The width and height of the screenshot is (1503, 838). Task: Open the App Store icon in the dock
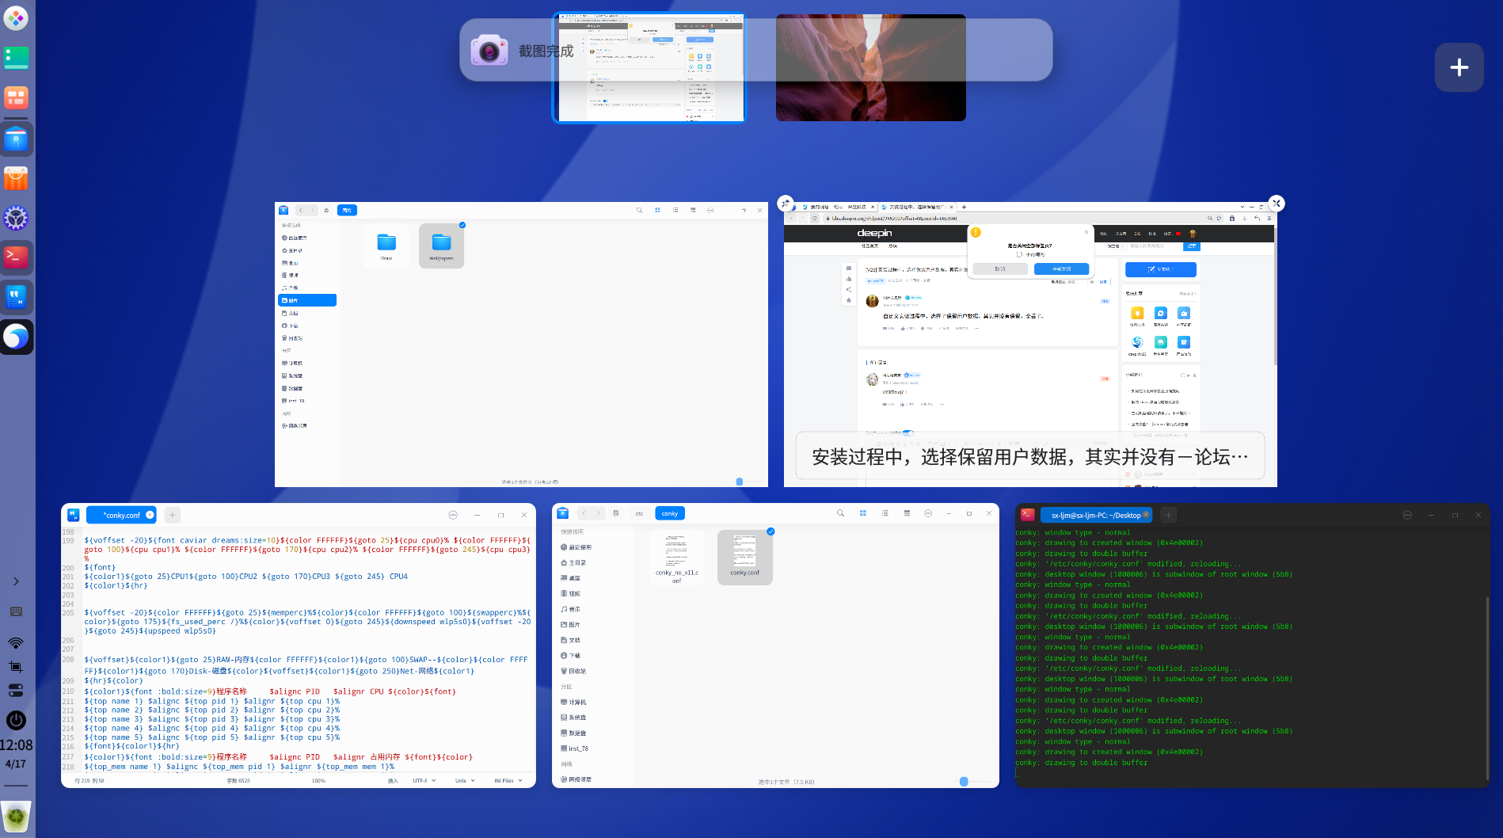16,178
